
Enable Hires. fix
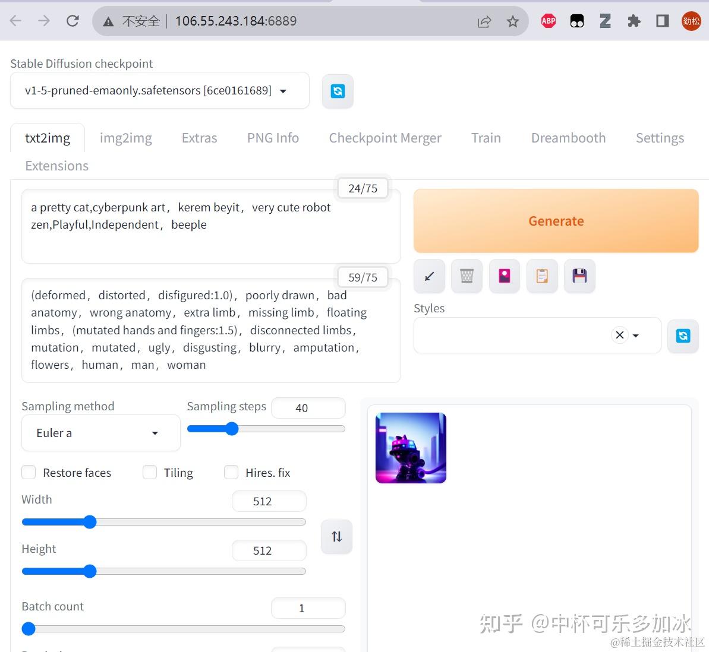click(231, 472)
